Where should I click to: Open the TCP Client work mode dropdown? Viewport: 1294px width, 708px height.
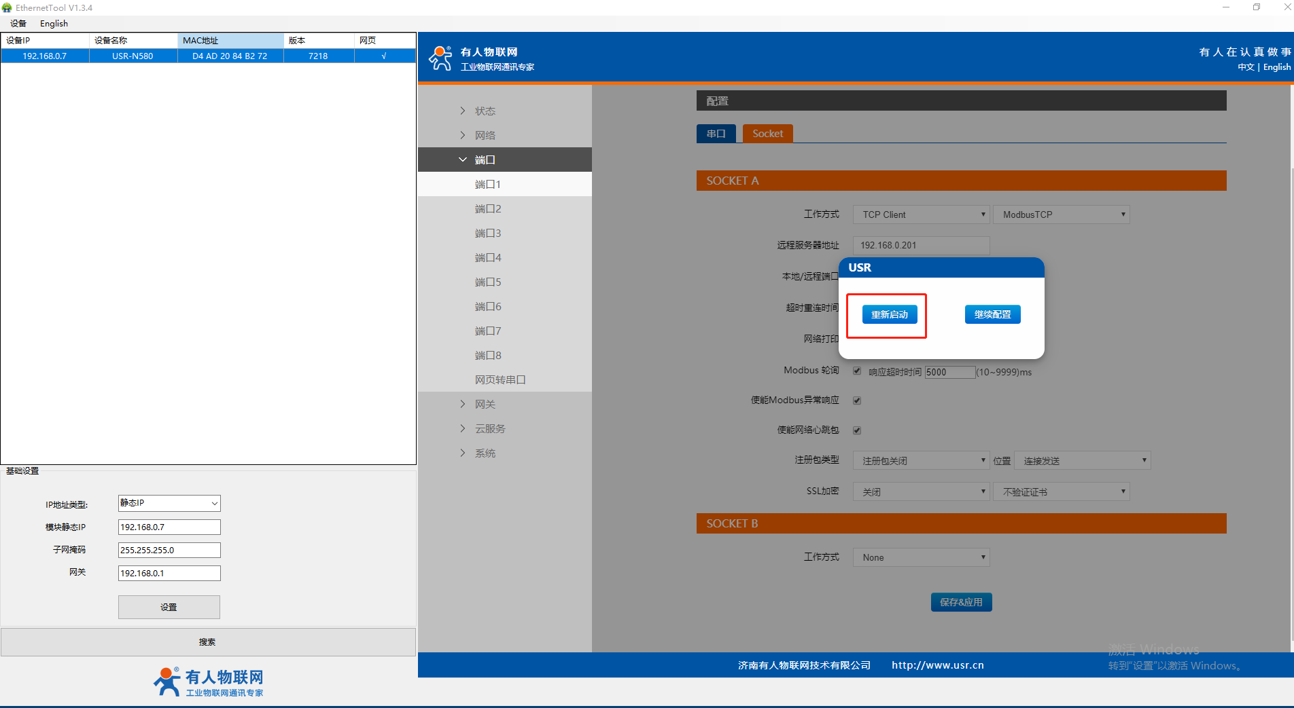[921, 215]
